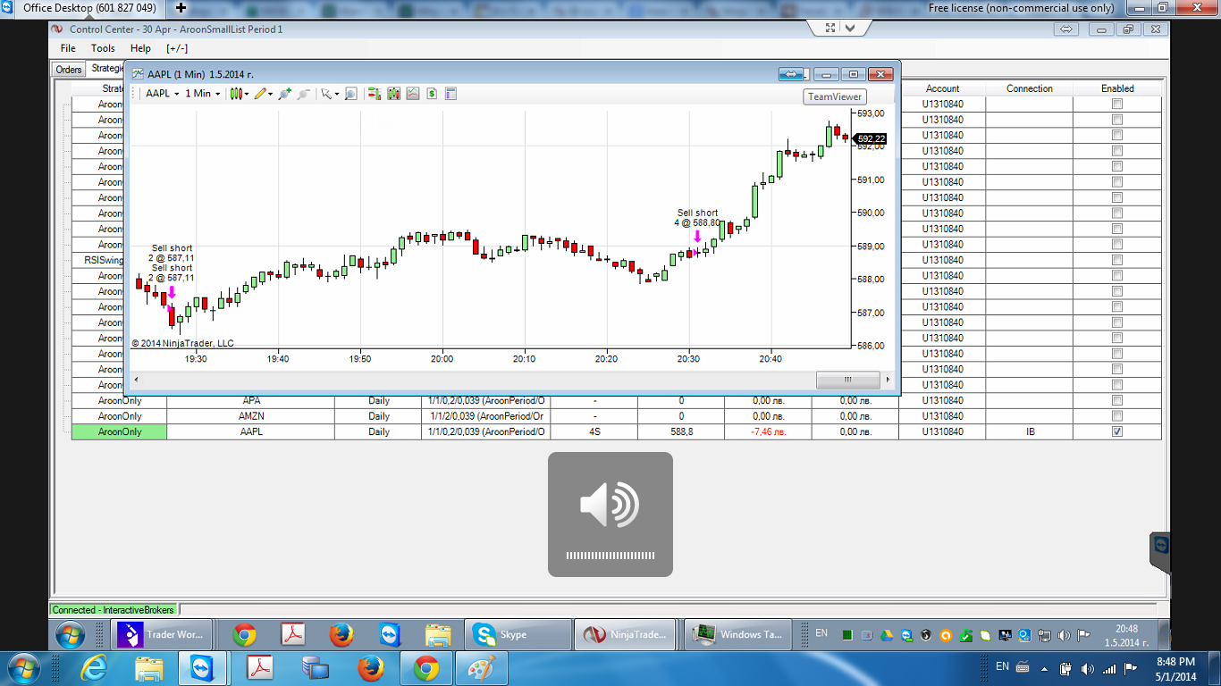Open Windows Explorer from the local taskbar
The image size is (1221, 686).
click(x=148, y=668)
